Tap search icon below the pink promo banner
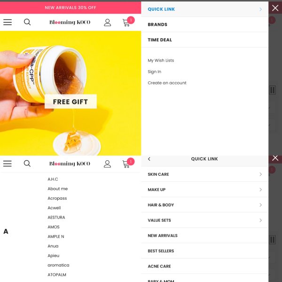Image resolution: width=282 pixels, height=282 pixels. click(x=27, y=22)
